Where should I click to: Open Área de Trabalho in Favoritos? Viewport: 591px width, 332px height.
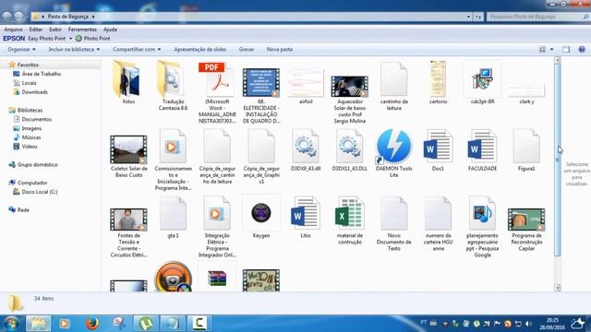[x=37, y=74]
